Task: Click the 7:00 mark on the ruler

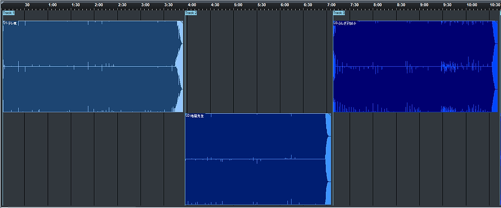Action: coord(331,5)
